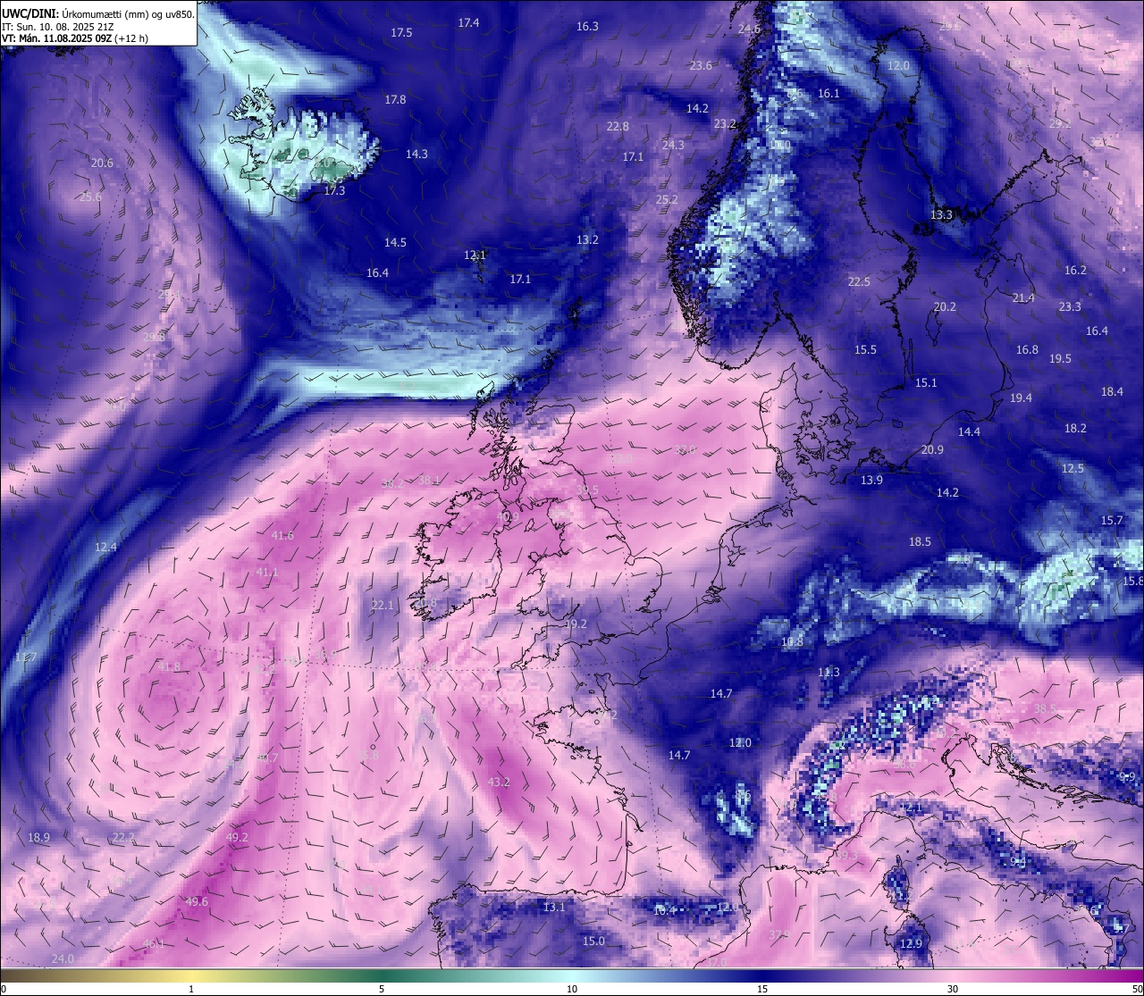Click the 22.1 value near Ireland
The image size is (1144, 996).
click(383, 606)
